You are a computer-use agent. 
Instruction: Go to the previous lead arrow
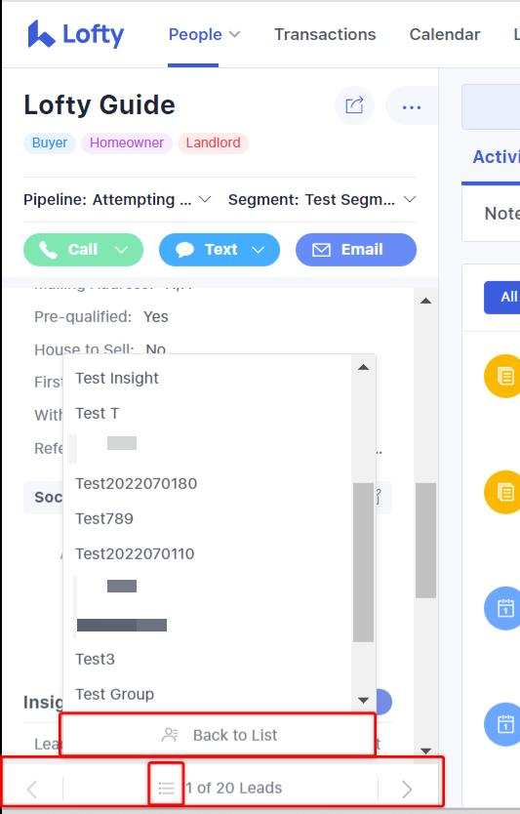(x=32, y=789)
